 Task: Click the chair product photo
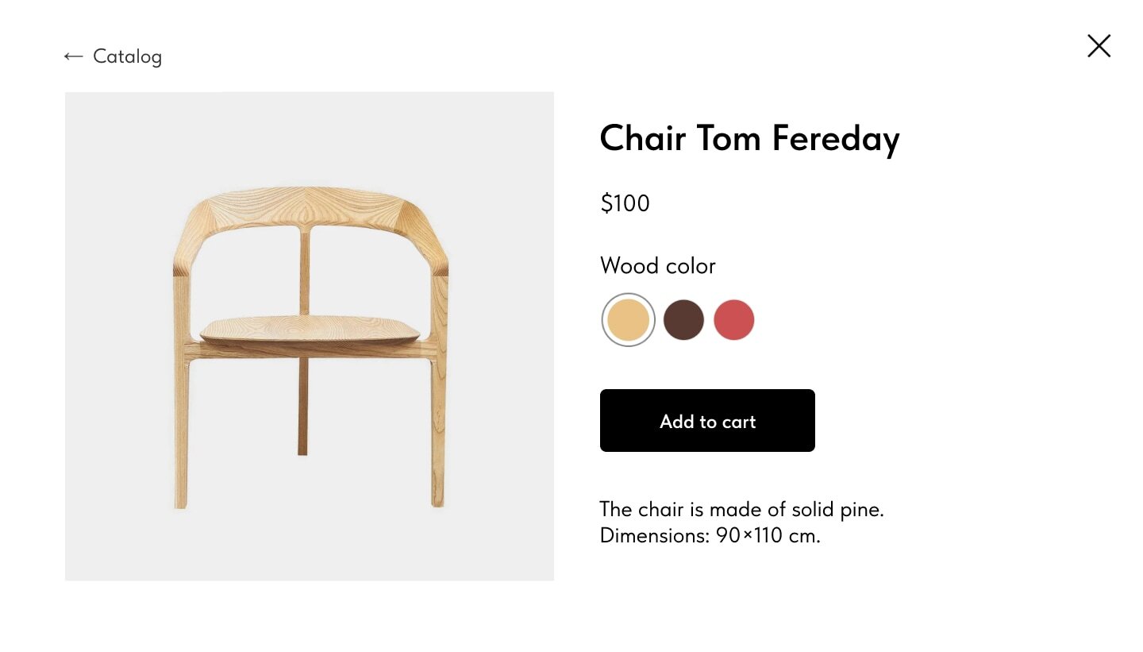310,334
